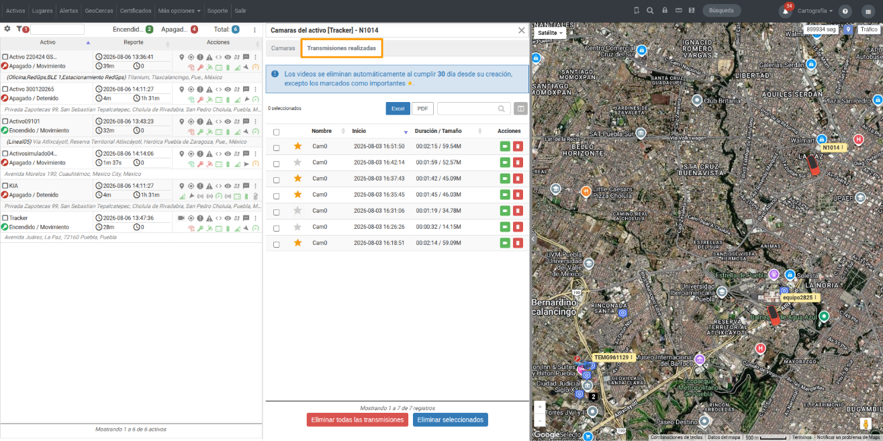
Task: Click the eye icon for Activo09101
Action: (x=228, y=121)
